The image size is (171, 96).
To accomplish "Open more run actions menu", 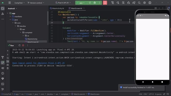I will [99, 3].
